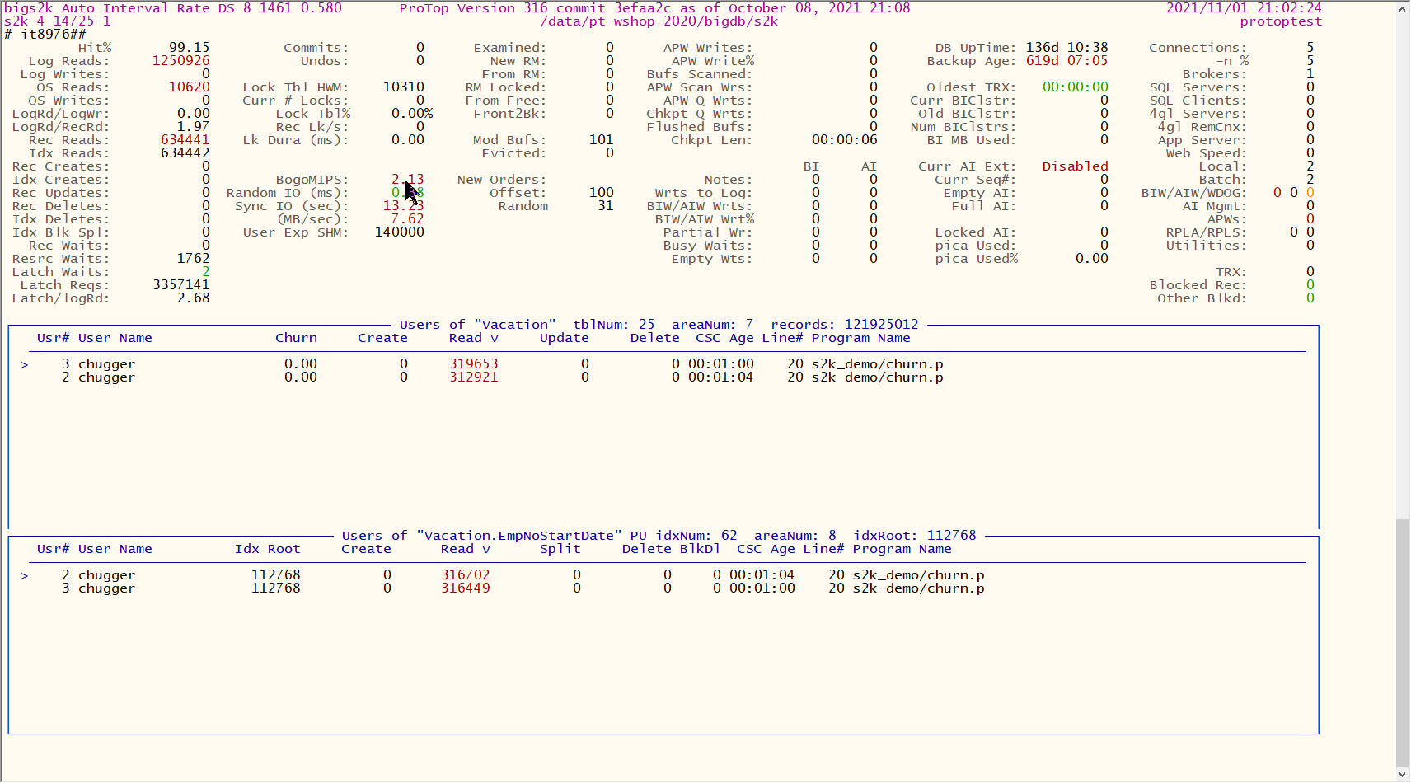
Task: Click Latch Reqs value 3357141
Action: (x=180, y=285)
